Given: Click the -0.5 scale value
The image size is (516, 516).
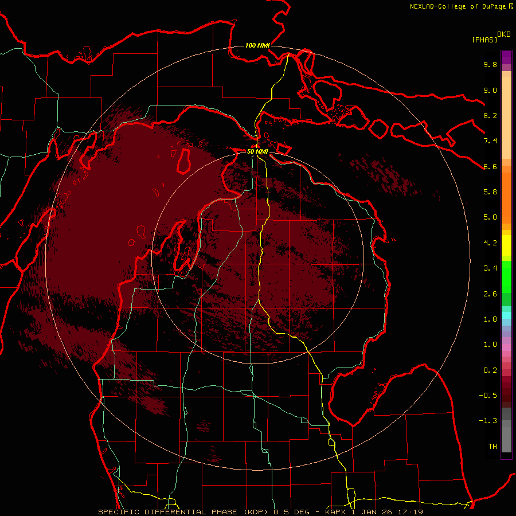Looking at the screenshot, I should (488, 396).
